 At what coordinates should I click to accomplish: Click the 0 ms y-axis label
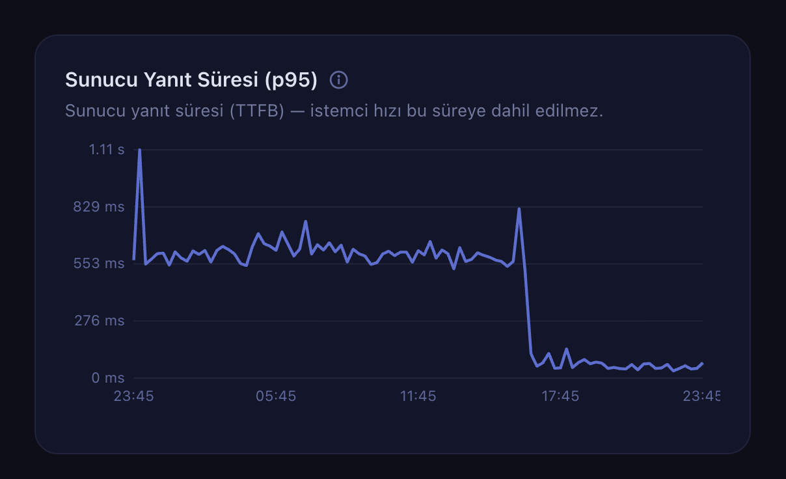(109, 378)
